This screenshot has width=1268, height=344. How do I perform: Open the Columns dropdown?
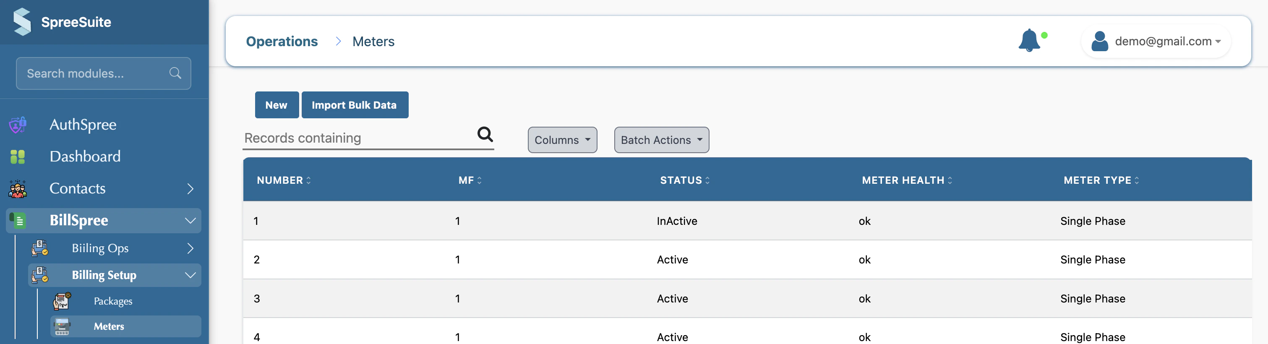point(562,140)
